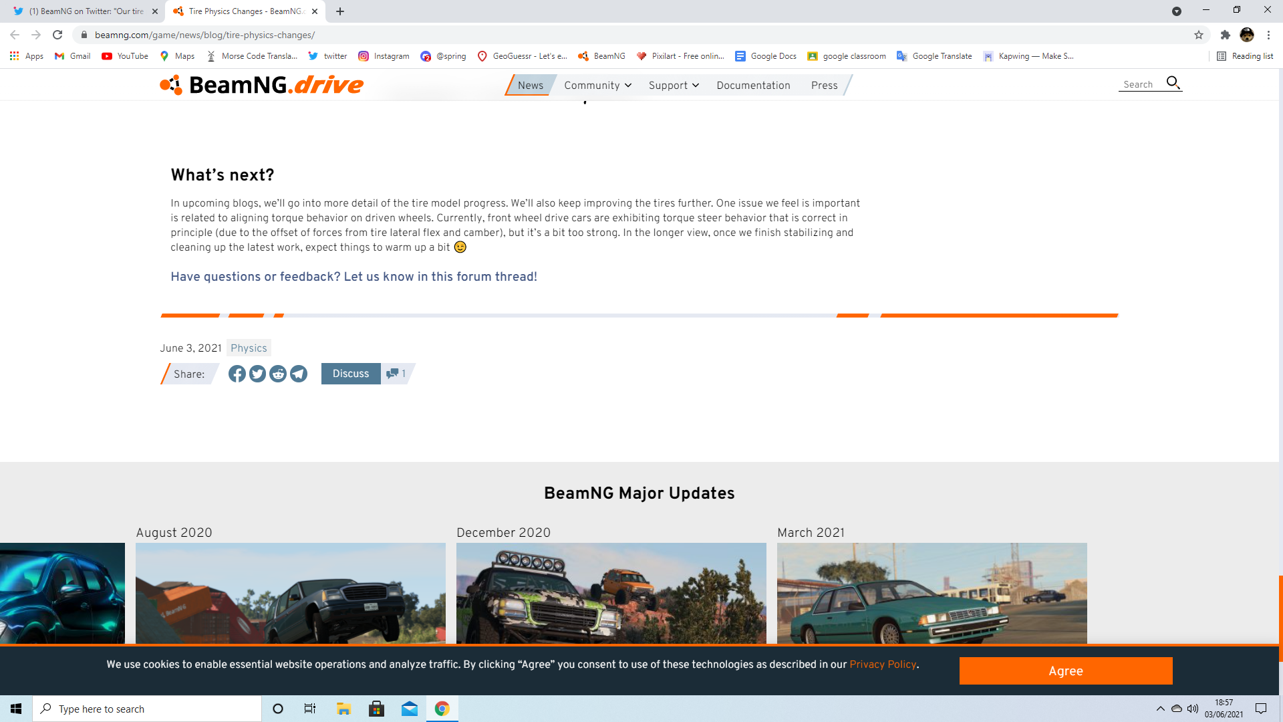Click the site search magnifier icon

click(1173, 83)
